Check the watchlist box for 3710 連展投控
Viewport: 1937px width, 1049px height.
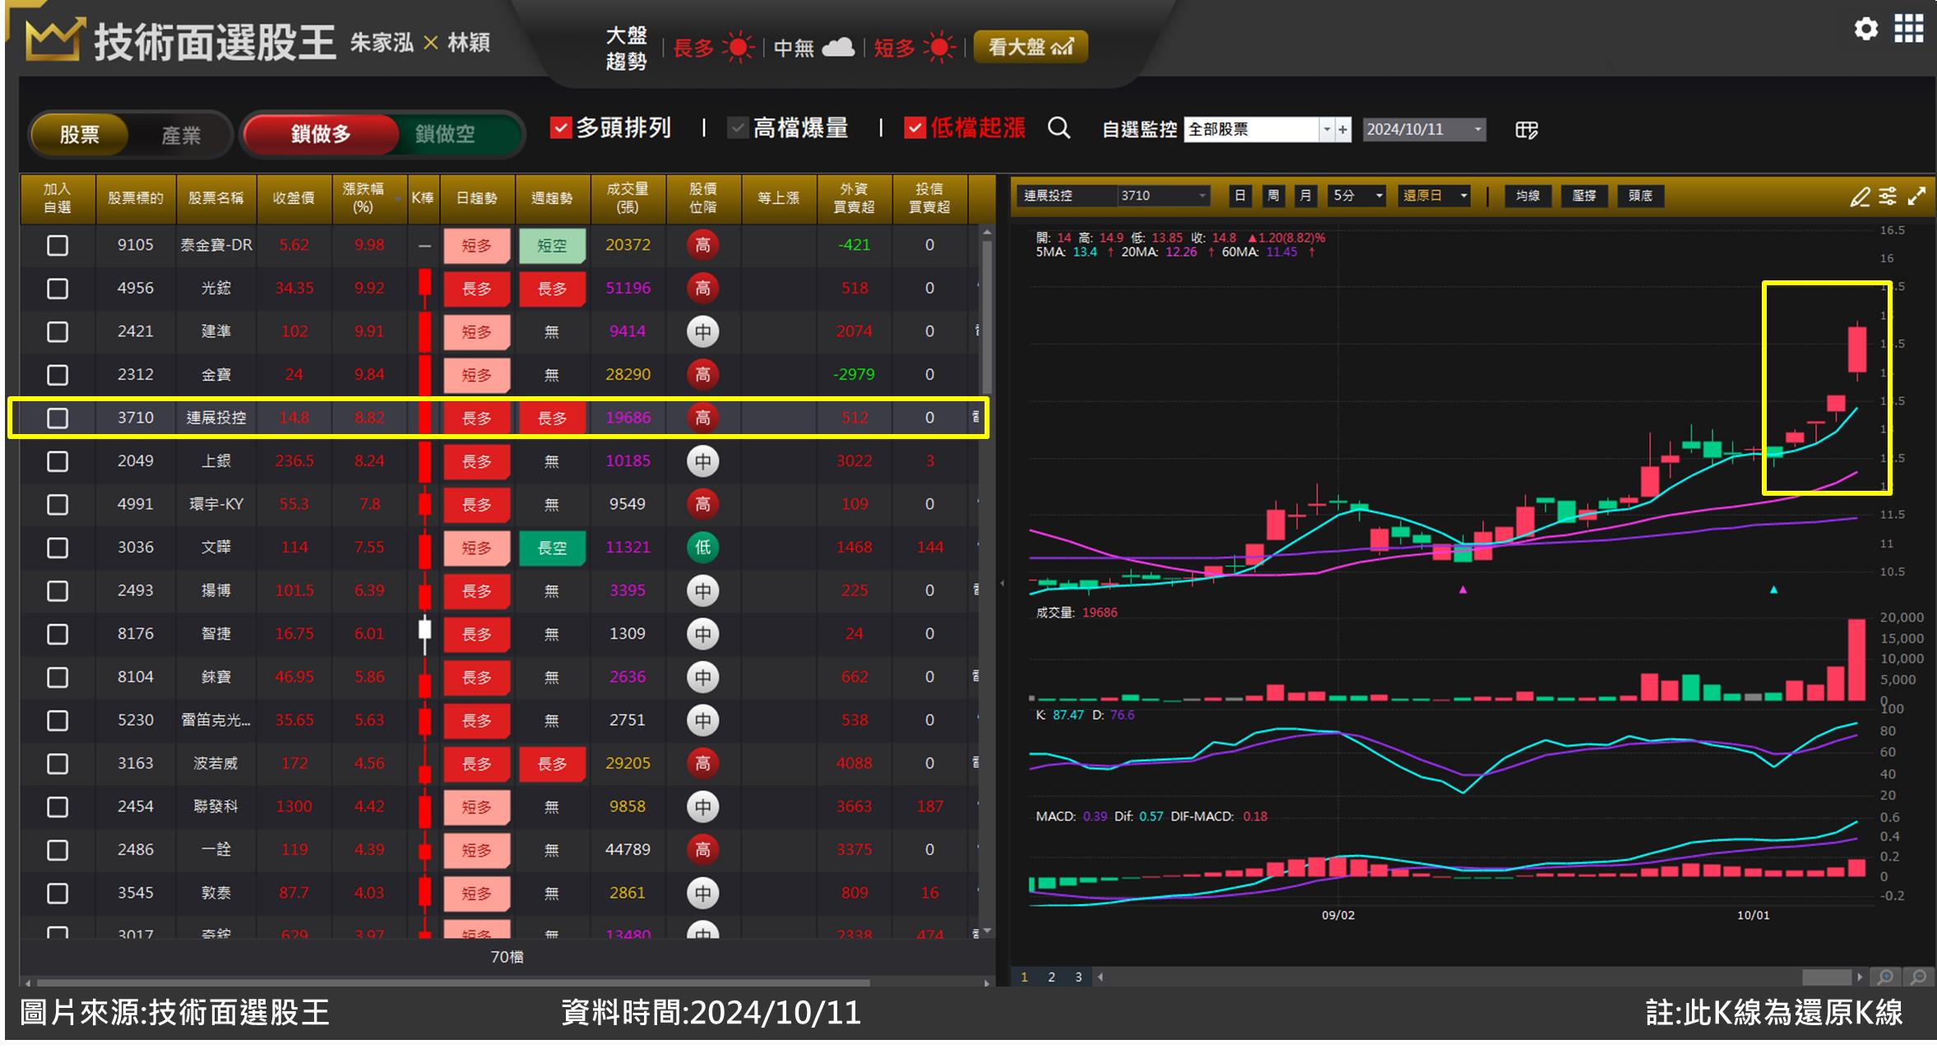click(x=58, y=418)
